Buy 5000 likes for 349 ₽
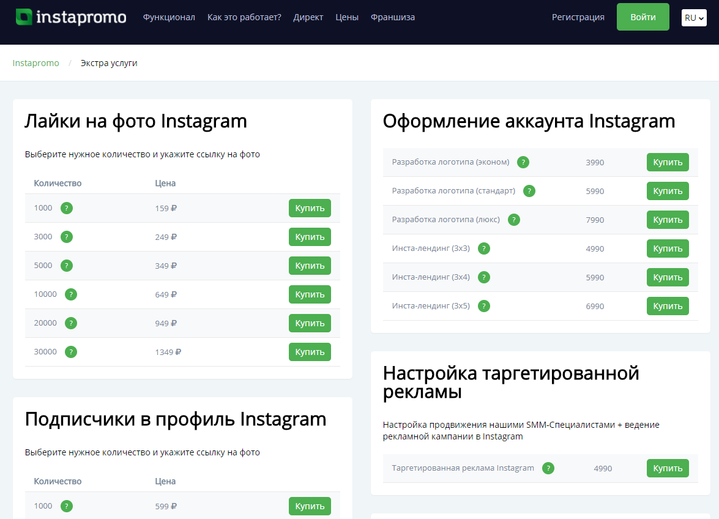Screen dimensions: 719x519 (x=310, y=266)
